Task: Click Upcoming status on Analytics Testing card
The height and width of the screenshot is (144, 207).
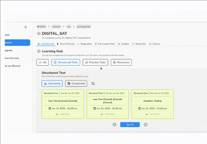Action: click(x=153, y=114)
